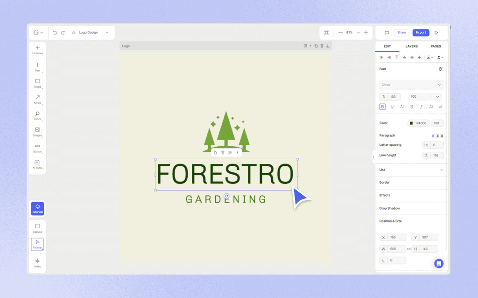Click the Undo arrow
The image size is (478, 298).
[55, 33]
